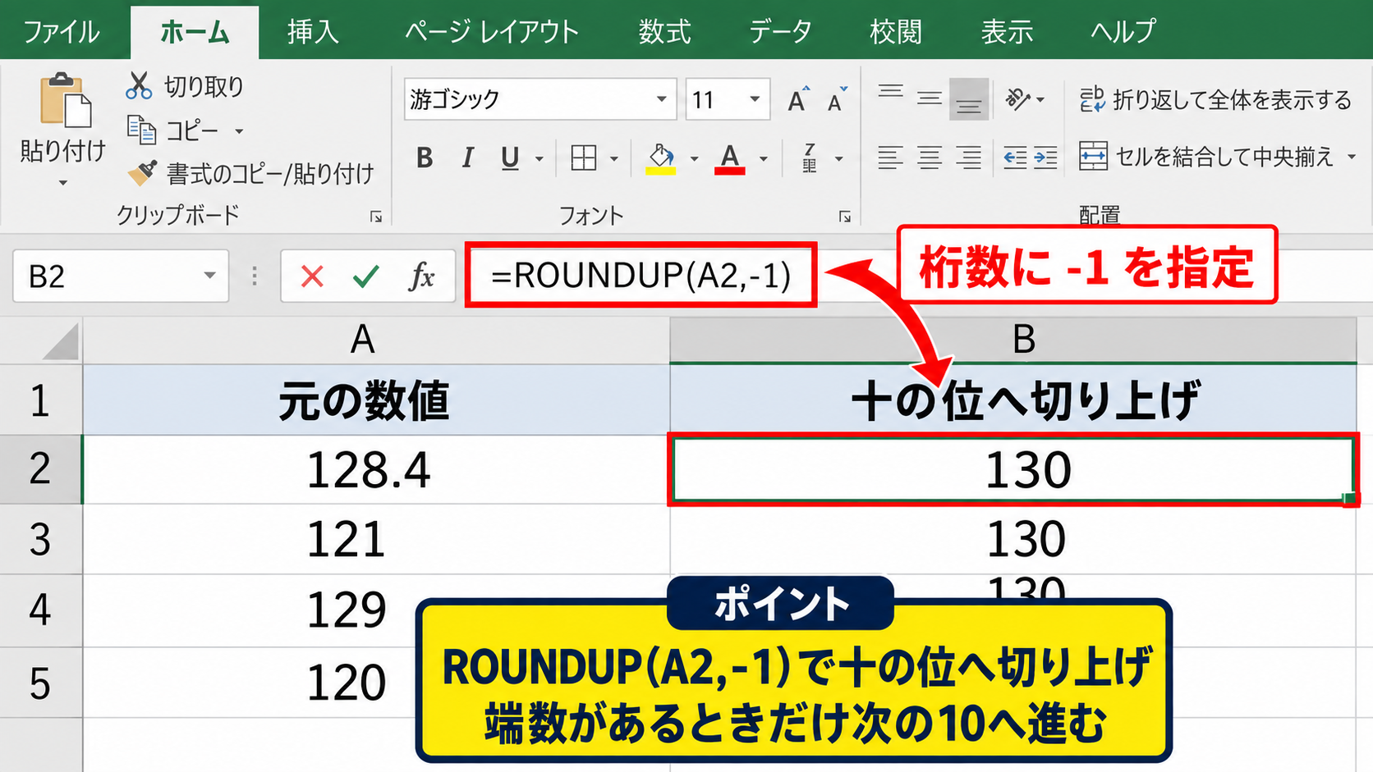Toggle Bold formatting
This screenshot has height=772, width=1373.
[x=424, y=158]
